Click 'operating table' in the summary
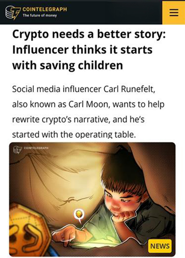 point(105,135)
